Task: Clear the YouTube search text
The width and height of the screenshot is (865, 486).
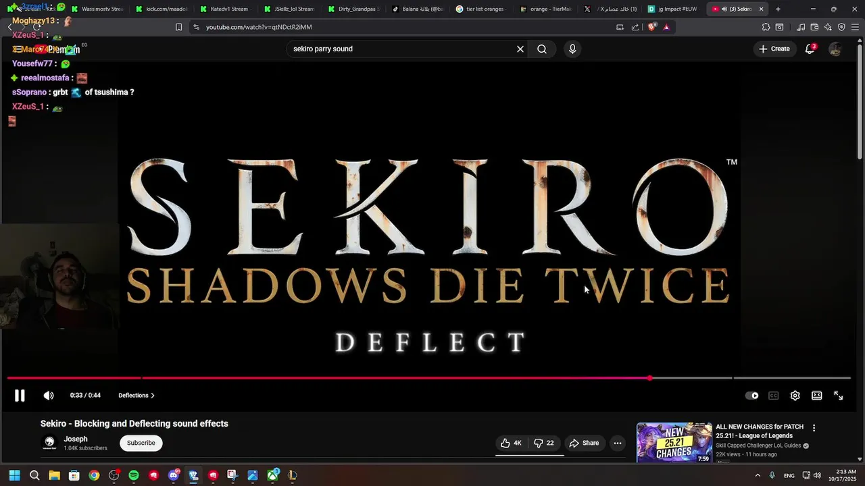Action: [x=520, y=49]
